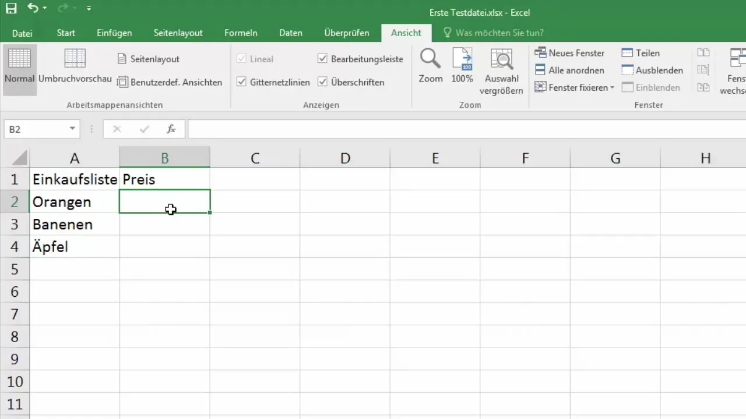Select row 10 header

coord(15,381)
